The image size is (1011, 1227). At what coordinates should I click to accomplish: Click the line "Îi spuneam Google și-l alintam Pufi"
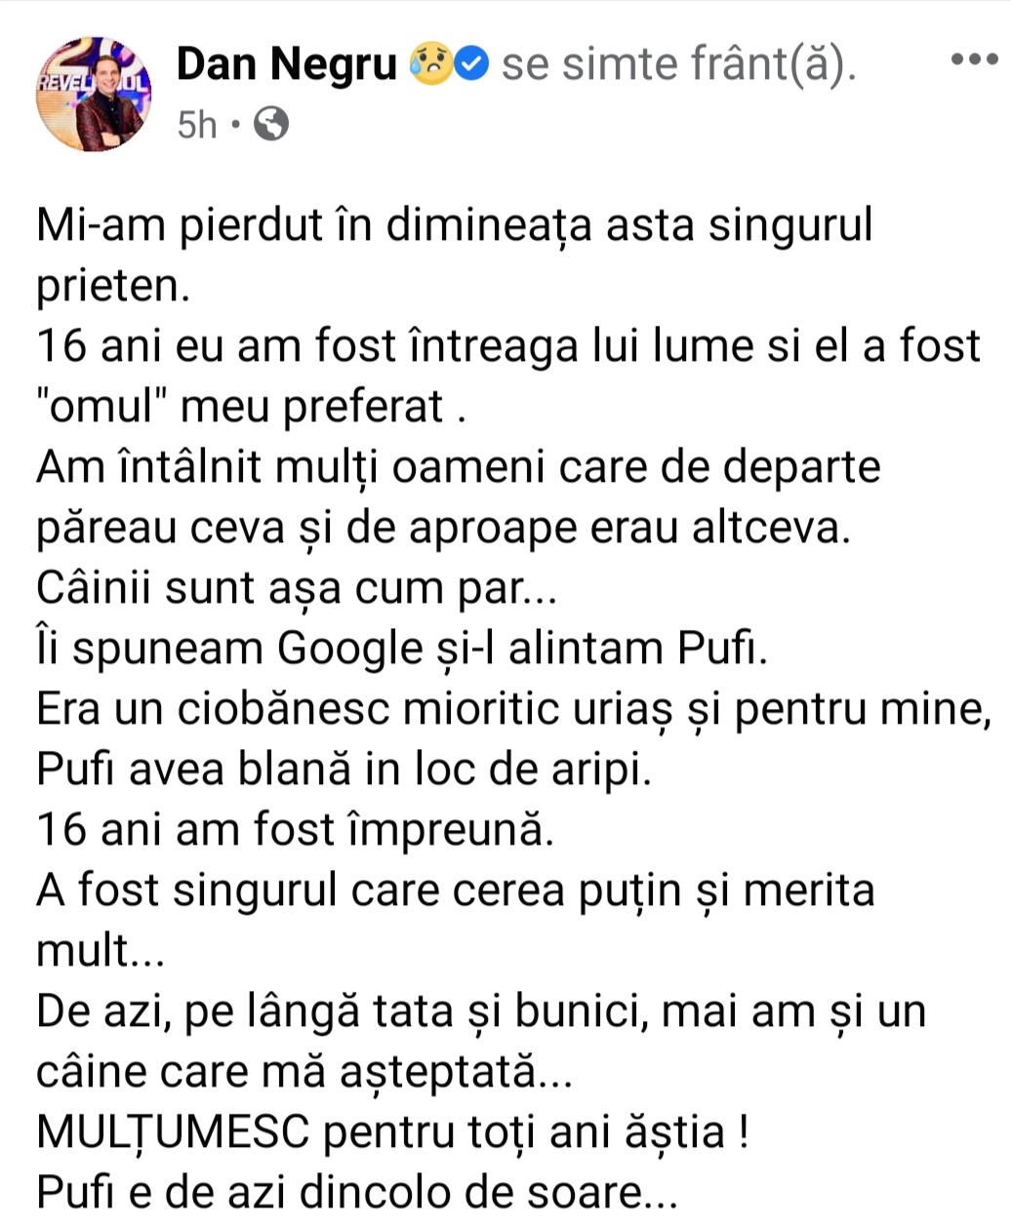[402, 650]
